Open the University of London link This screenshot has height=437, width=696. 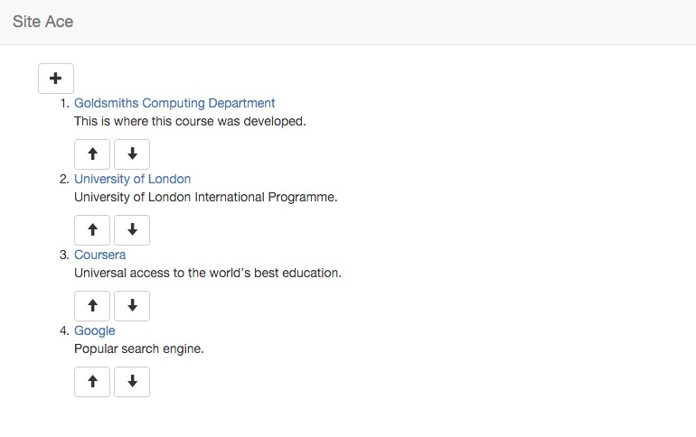pyautogui.click(x=132, y=179)
